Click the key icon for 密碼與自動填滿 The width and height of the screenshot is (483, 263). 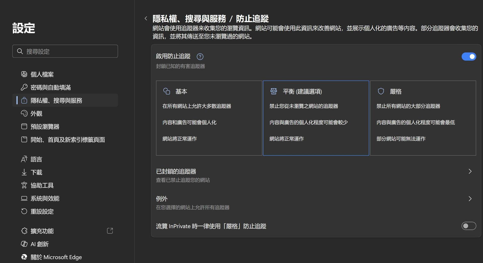[x=24, y=87]
